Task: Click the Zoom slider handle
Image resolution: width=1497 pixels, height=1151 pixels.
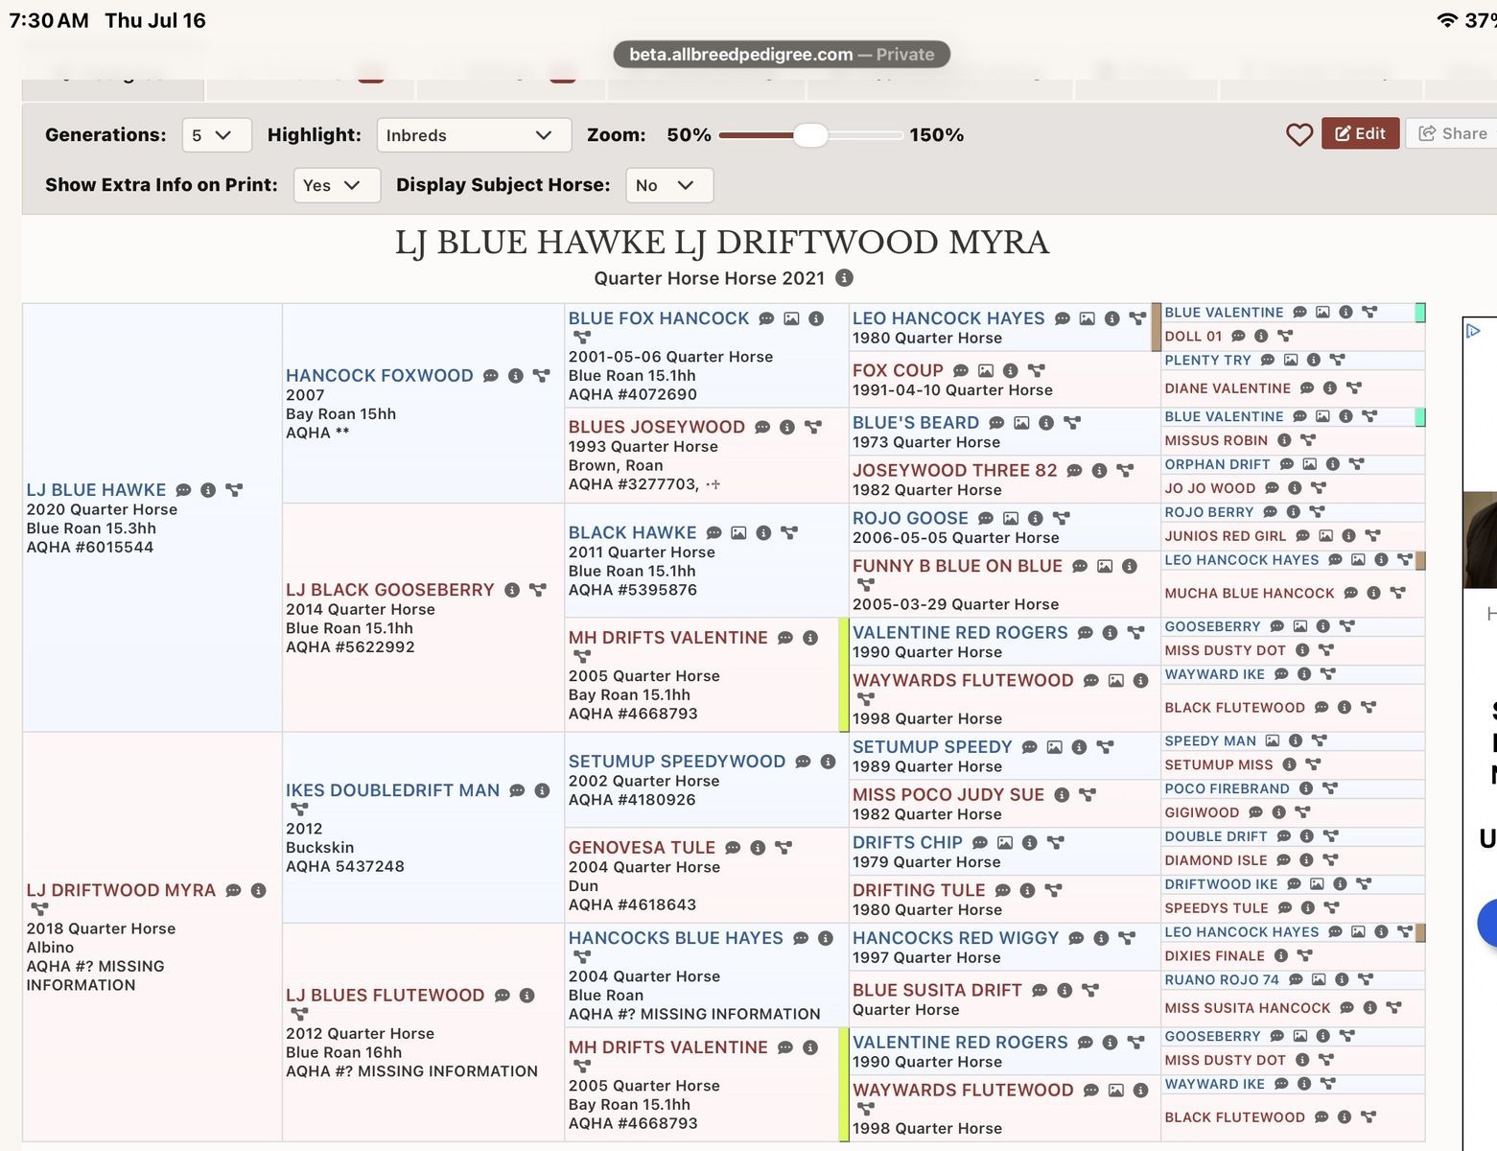Action: pyautogui.click(x=810, y=135)
